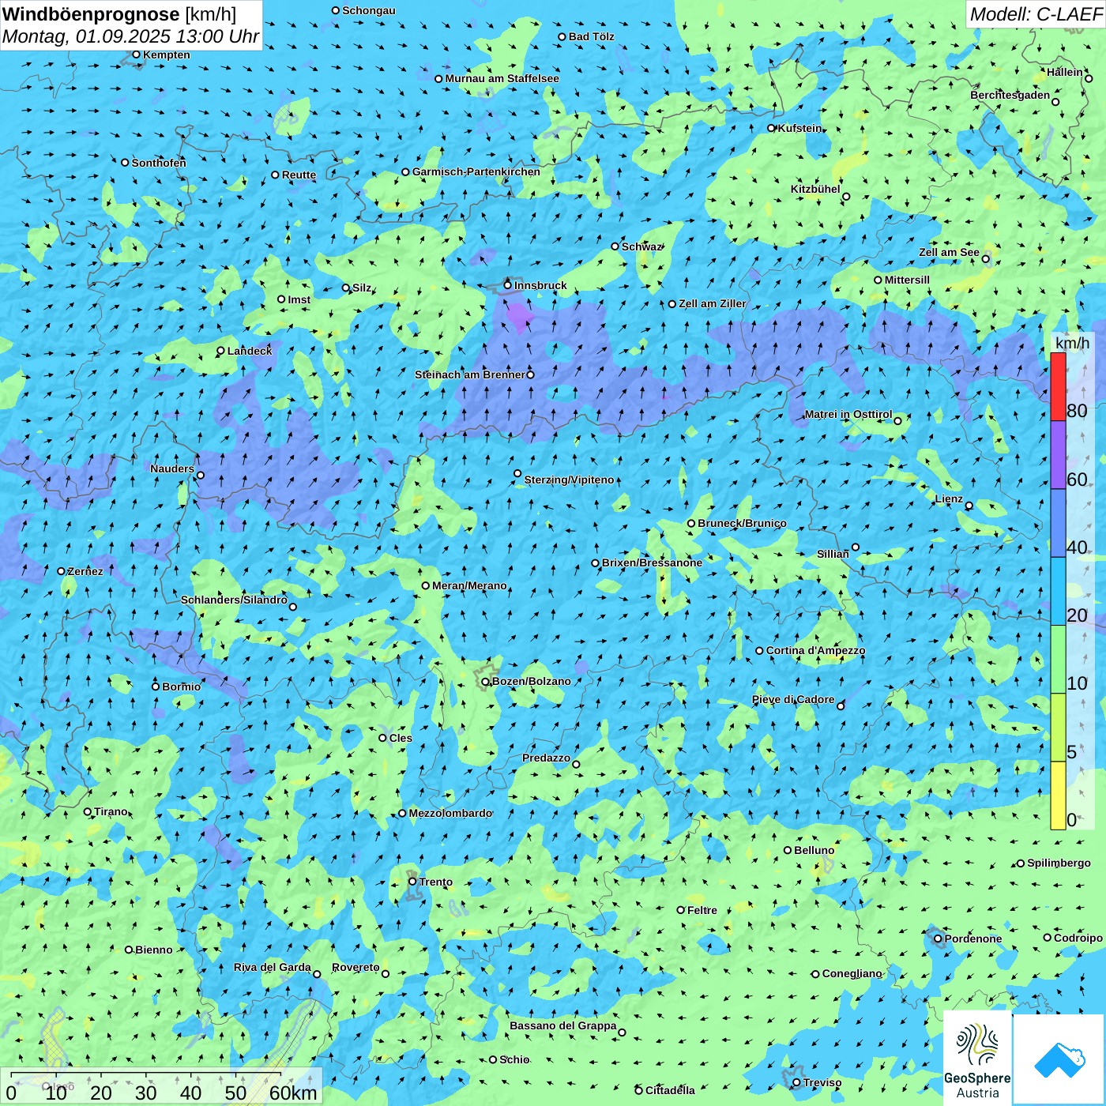Click the blue cloud house logo
Image resolution: width=1106 pixels, height=1106 pixels.
tap(1059, 1059)
